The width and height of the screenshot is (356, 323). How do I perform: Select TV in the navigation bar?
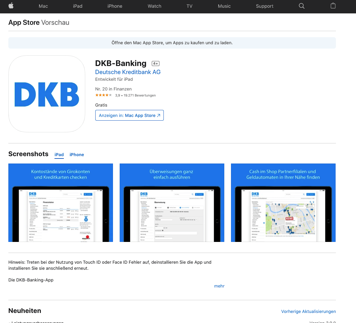(189, 6)
